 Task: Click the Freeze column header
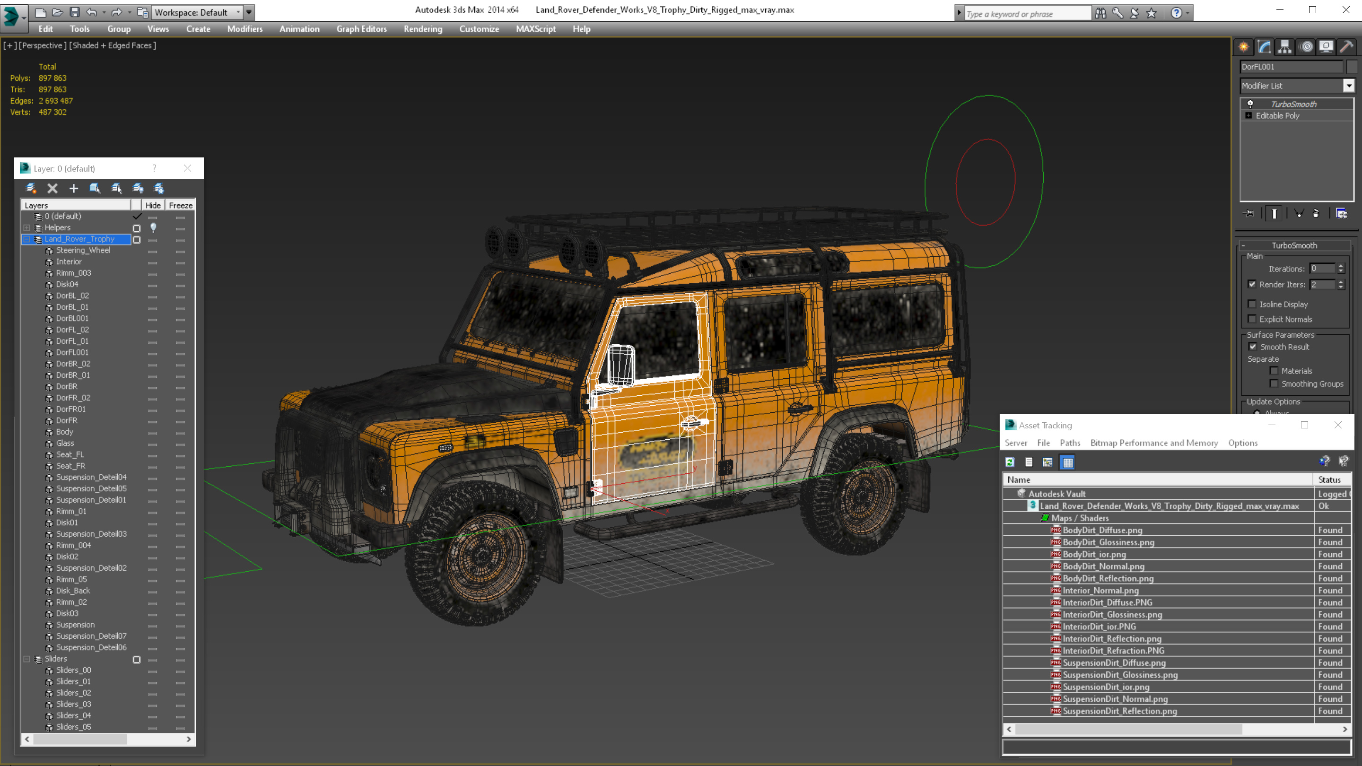point(180,205)
